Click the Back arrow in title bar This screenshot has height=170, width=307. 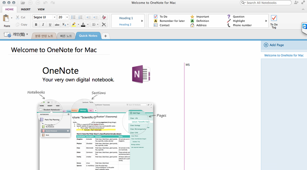point(30,3)
